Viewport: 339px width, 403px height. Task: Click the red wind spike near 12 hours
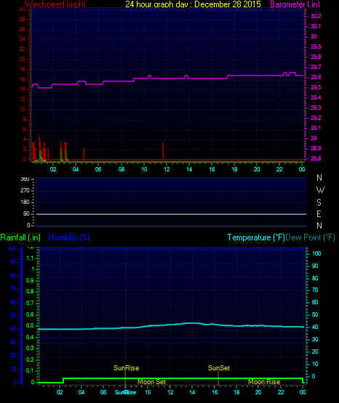(x=163, y=151)
